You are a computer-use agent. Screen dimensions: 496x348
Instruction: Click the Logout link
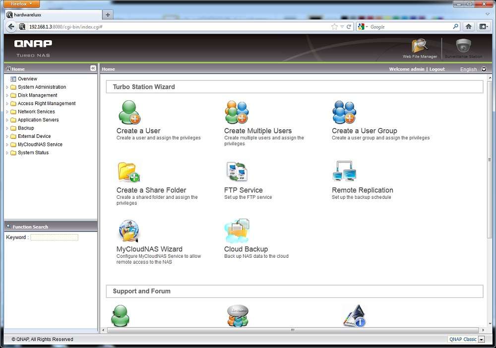coord(437,69)
